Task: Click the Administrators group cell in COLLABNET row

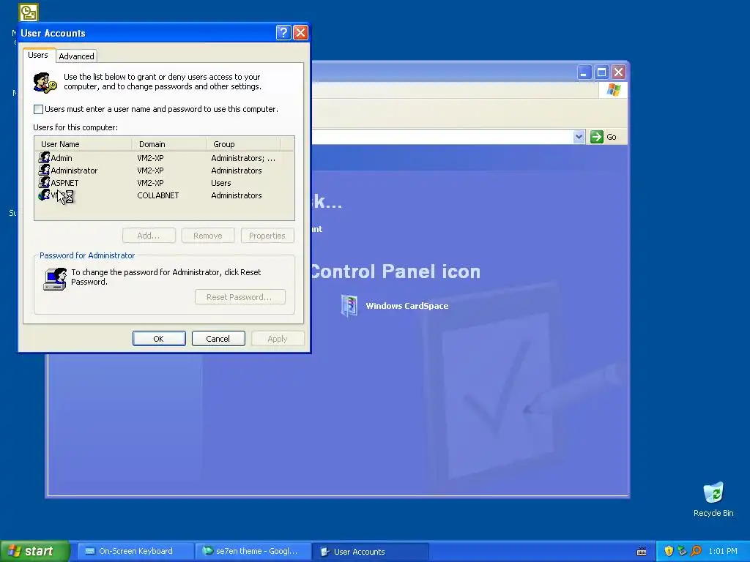Action: pos(237,195)
